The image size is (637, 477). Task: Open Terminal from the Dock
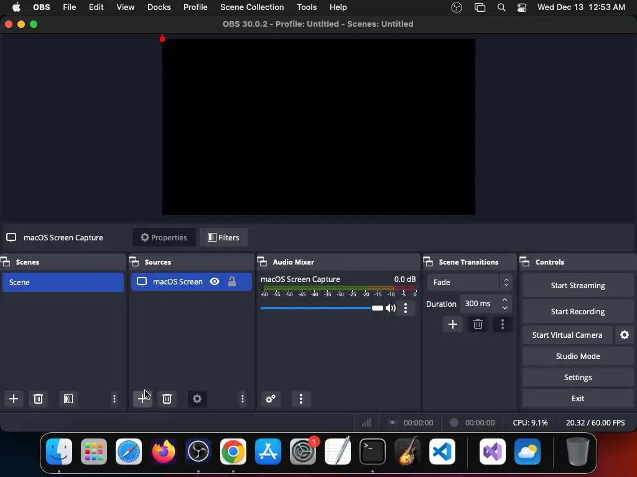pyautogui.click(x=373, y=452)
